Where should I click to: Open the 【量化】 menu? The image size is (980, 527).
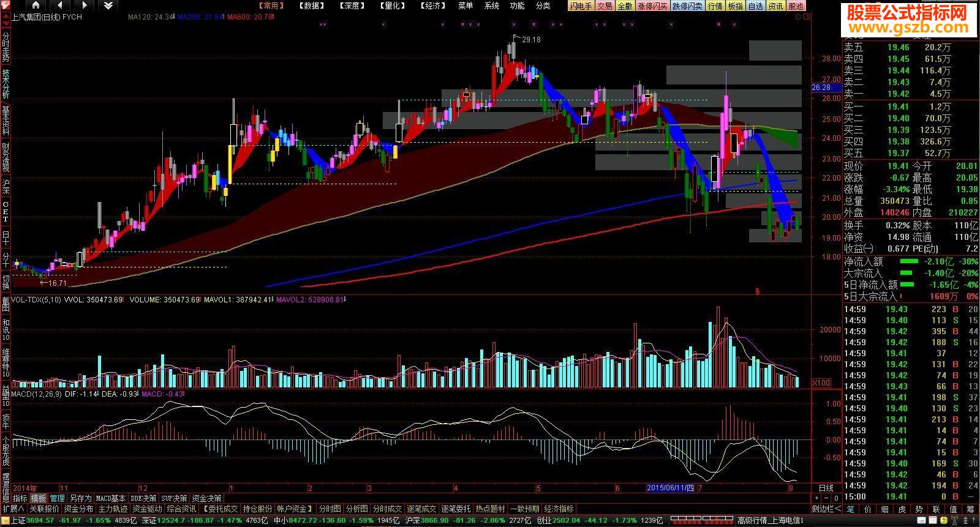[393, 6]
